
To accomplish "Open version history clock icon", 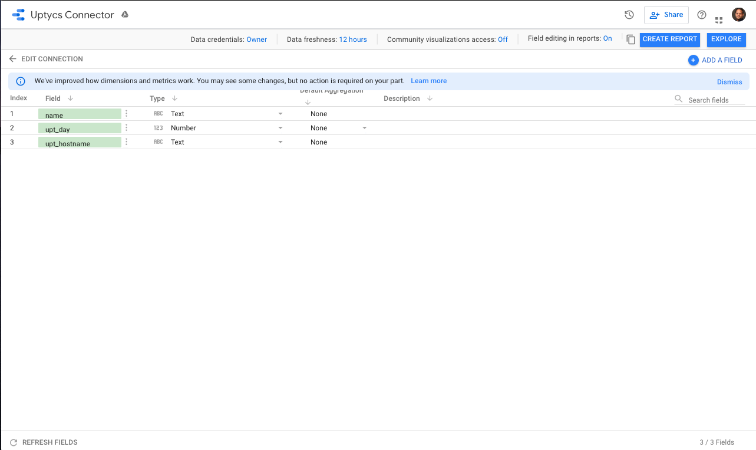I will tap(629, 15).
